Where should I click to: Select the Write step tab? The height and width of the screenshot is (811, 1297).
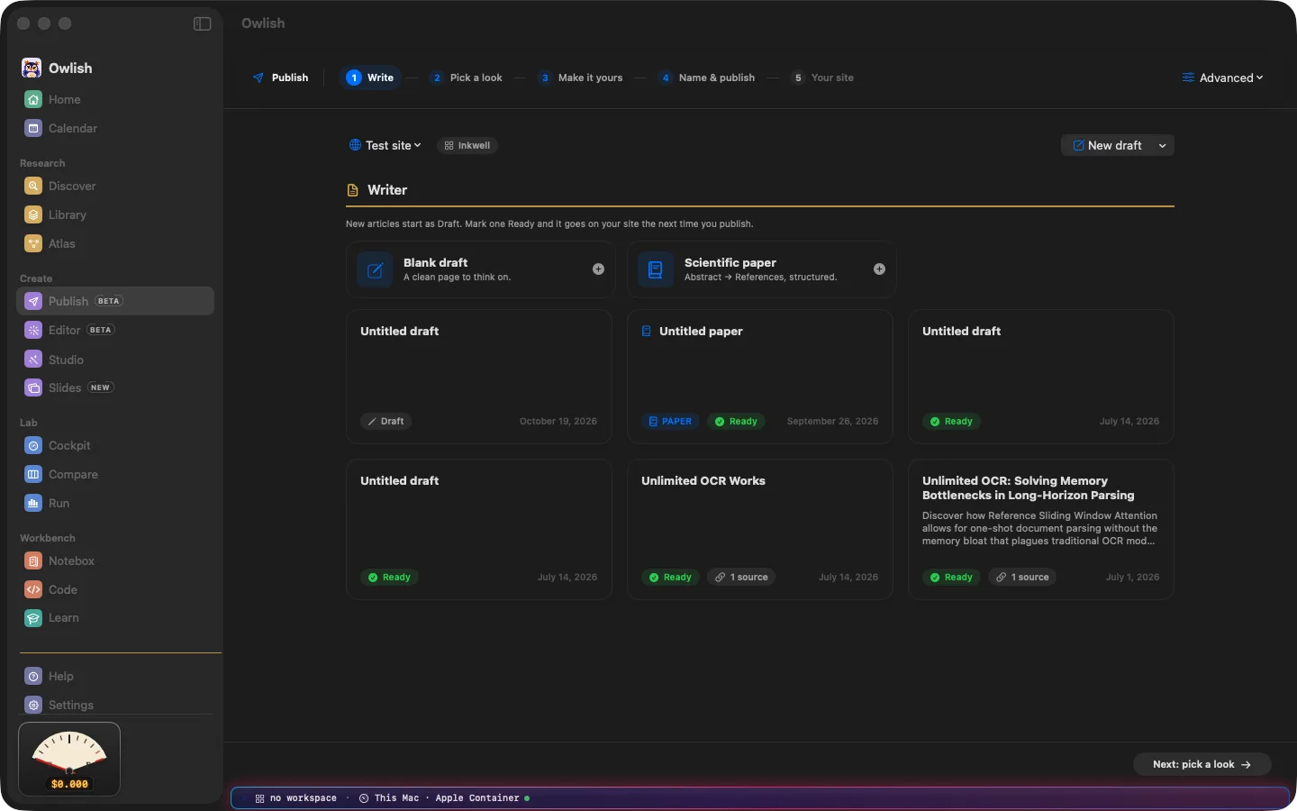point(370,77)
